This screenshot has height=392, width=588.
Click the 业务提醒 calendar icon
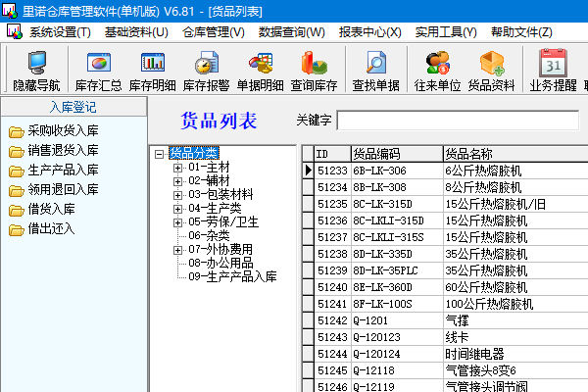(553, 71)
